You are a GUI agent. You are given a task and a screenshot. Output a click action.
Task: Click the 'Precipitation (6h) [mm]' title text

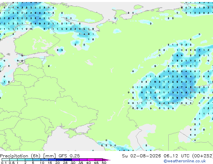[x=28, y=156]
